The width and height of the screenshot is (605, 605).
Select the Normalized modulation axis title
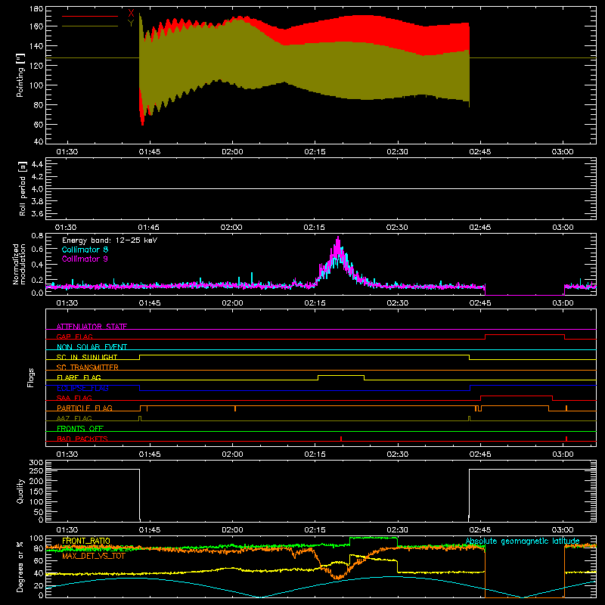pyautogui.click(x=20, y=264)
